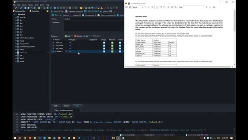Open the Search menu
248x140 pixels.
(x=24, y=5)
